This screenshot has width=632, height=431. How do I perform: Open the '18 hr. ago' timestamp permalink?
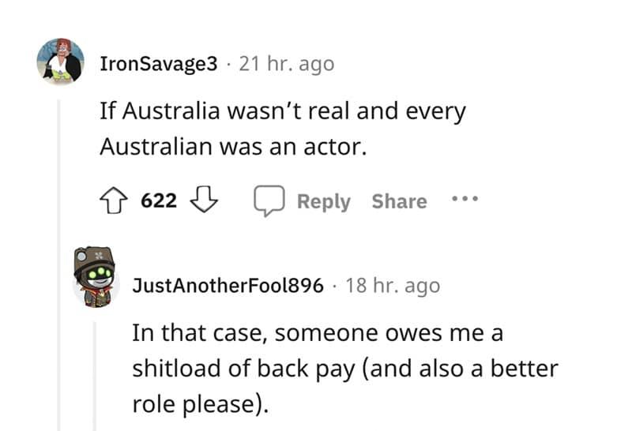(x=393, y=285)
